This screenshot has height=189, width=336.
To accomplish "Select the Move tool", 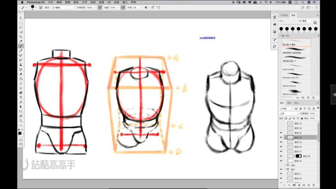I will (x=21, y=18).
